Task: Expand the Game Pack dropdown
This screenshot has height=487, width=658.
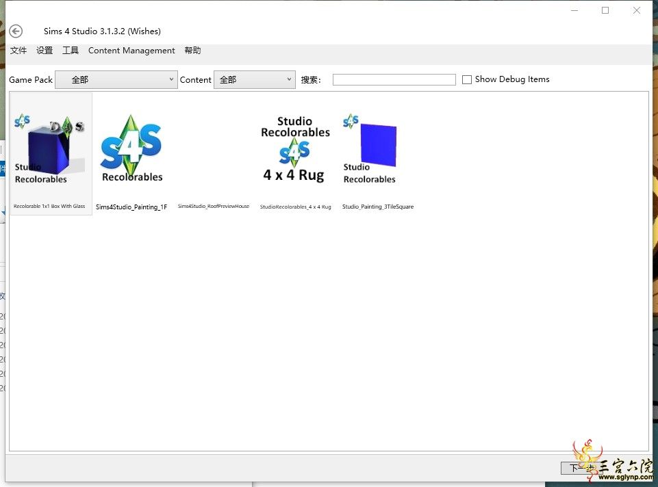Action: 116,79
